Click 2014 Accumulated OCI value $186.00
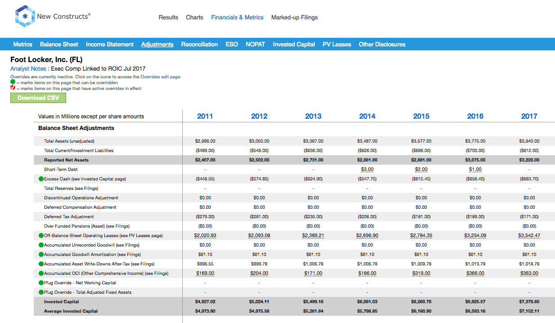This screenshot has height=323, width=555. click(367, 274)
